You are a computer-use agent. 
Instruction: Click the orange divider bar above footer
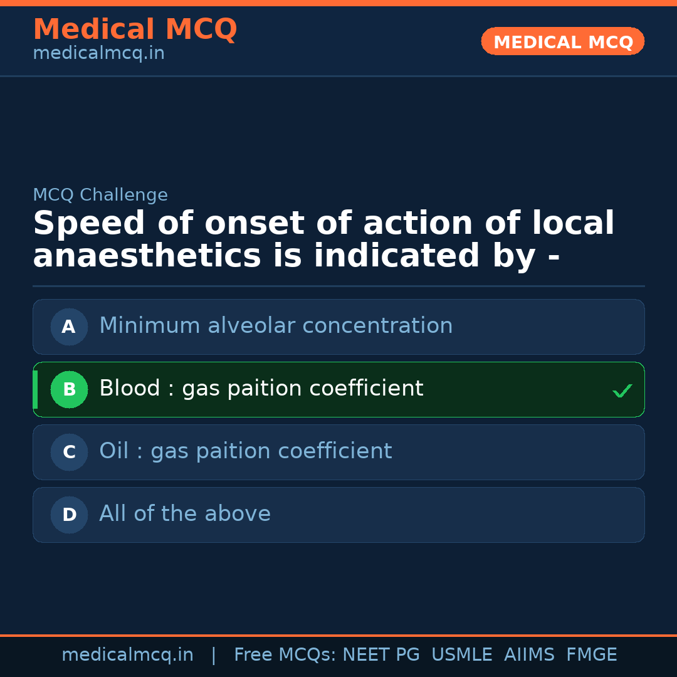(338, 634)
